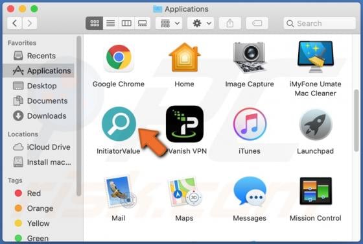
Task: Maximize the window with green button
Action: 34,9
